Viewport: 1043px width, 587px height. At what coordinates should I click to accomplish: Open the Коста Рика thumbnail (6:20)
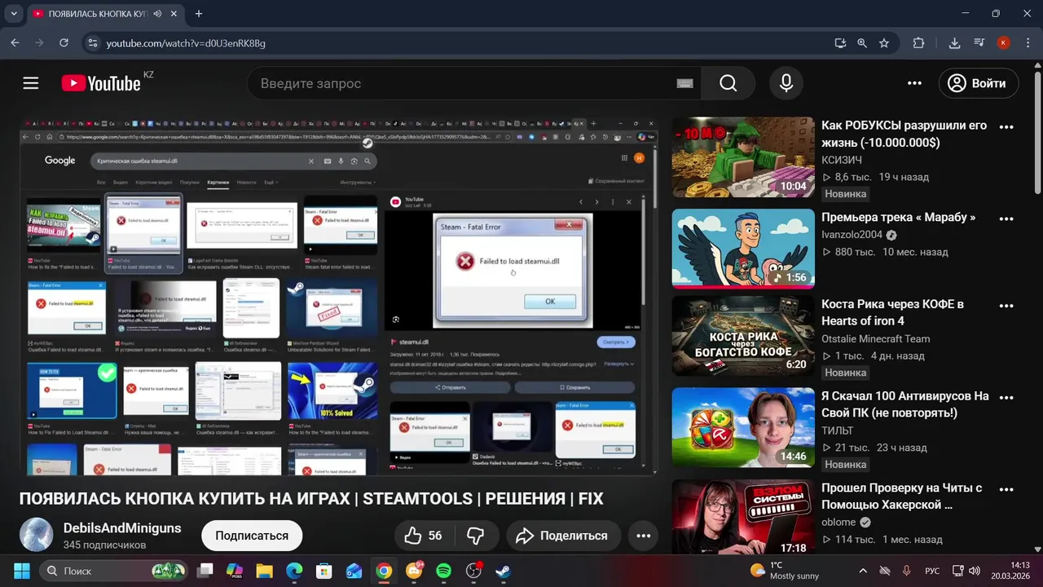coord(743,336)
